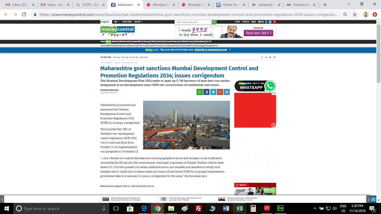Viewport: 381px width, 214px height.
Task: Open Chrome zoom magnifier in address bar
Action: point(345,14)
